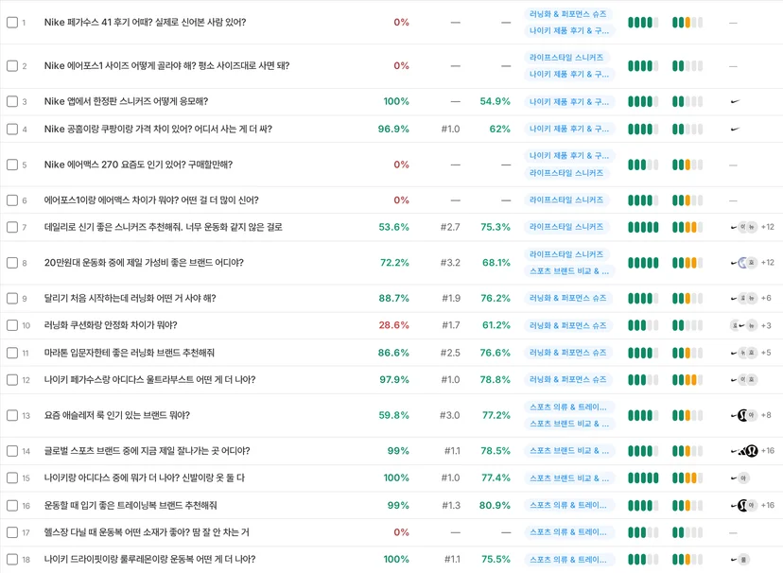Show +12 more brands in row 7

768,227
